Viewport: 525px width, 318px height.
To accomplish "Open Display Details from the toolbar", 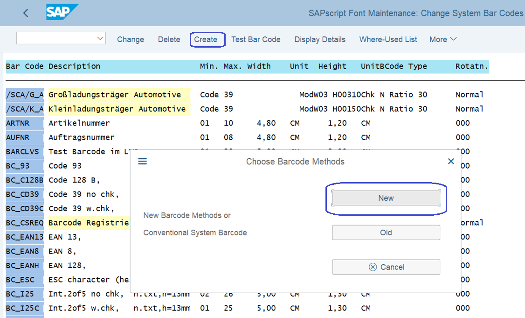I will click(x=319, y=40).
